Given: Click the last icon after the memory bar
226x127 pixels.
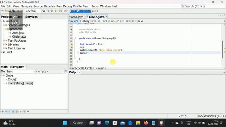Looking at the screenshot, I should [x=97, y=11].
